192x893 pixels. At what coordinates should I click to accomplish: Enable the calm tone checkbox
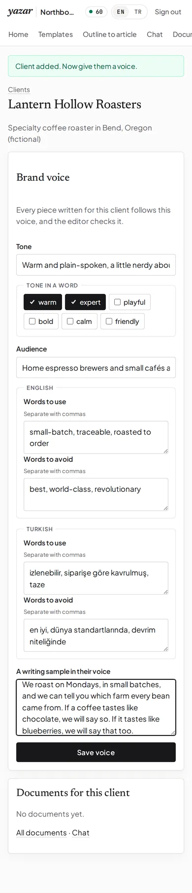click(x=79, y=321)
